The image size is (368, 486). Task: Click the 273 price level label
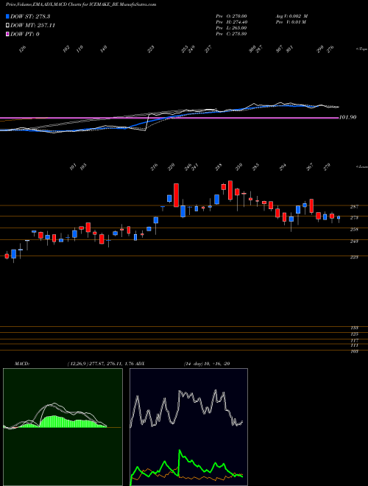click(354, 217)
